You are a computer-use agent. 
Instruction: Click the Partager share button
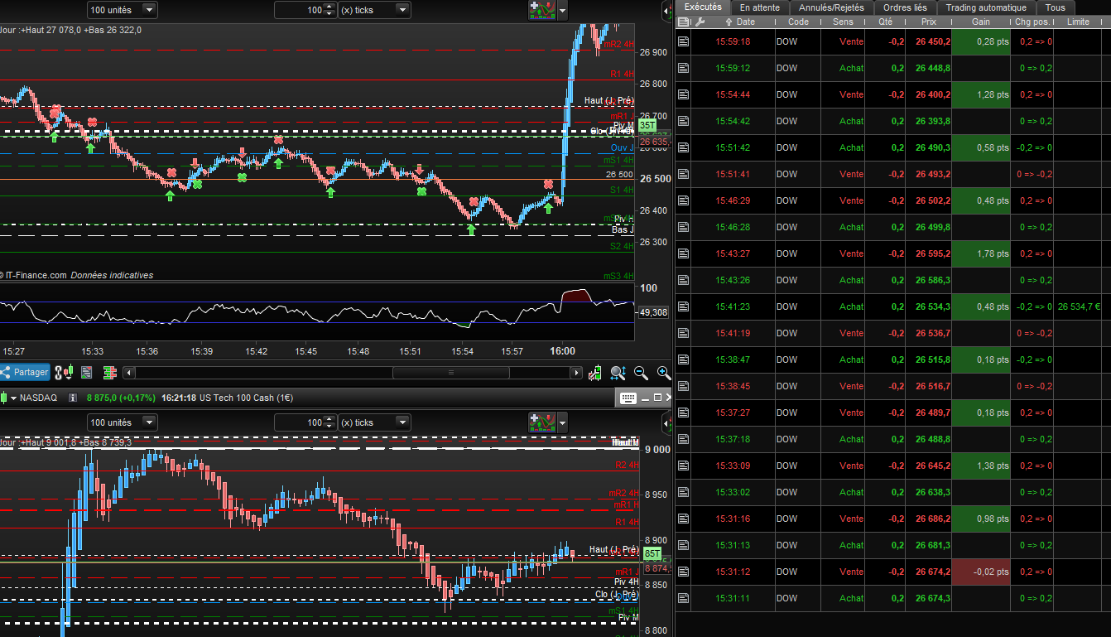point(25,373)
